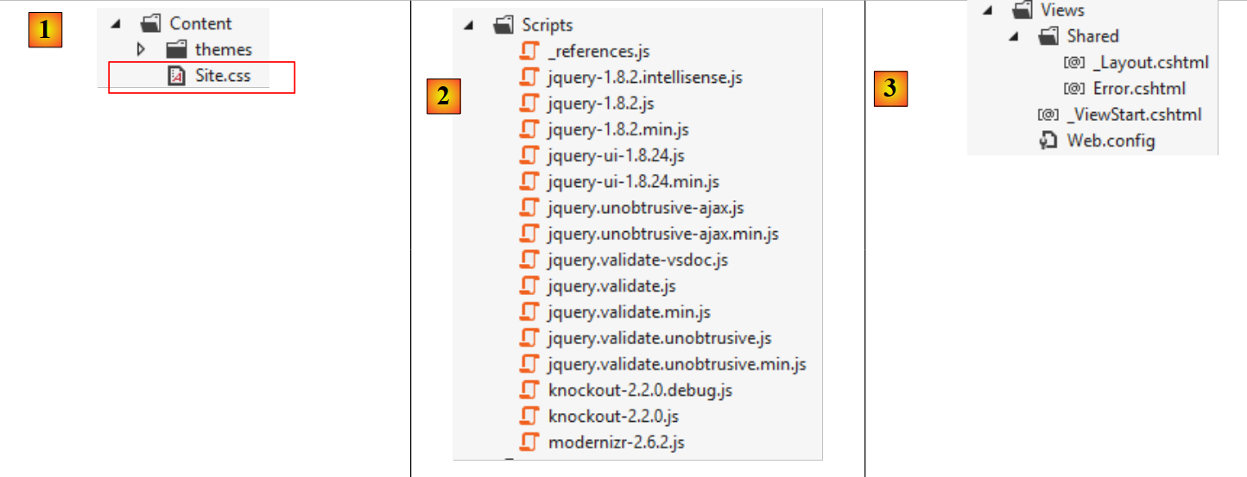Click the Scripts folder icon
The image size is (1247, 477).
coord(503,26)
